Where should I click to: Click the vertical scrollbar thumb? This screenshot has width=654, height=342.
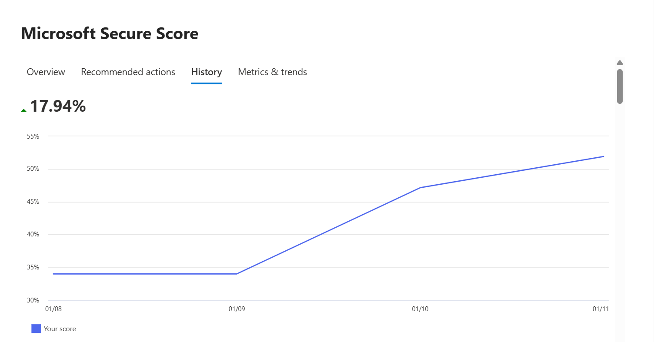coord(620,86)
